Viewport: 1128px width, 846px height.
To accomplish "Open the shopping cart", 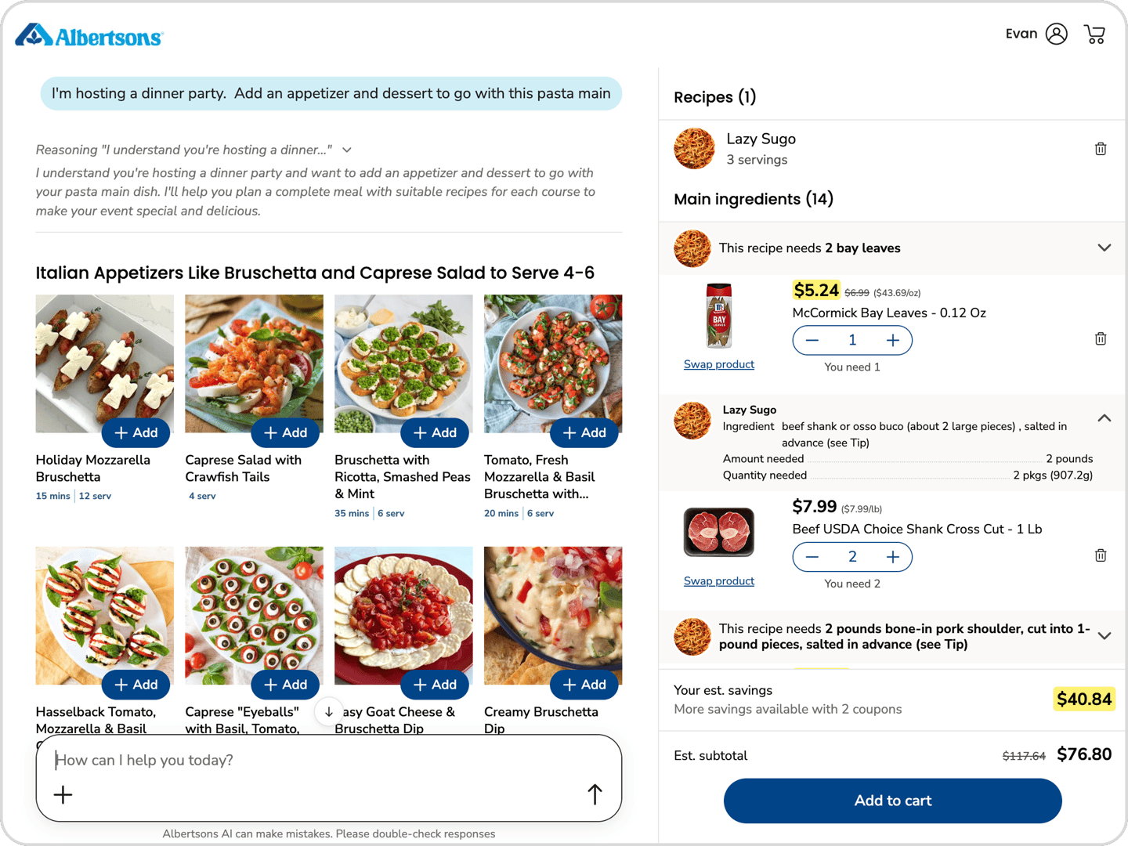I will [1094, 34].
